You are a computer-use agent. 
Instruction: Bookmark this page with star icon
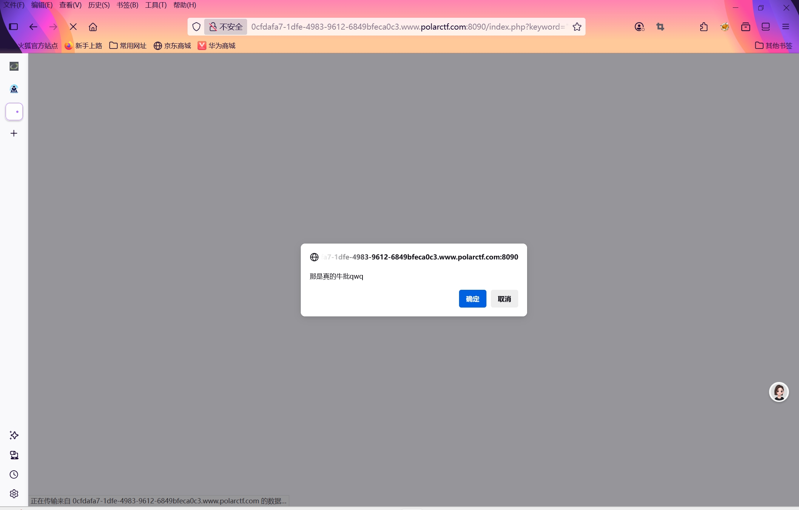click(577, 27)
